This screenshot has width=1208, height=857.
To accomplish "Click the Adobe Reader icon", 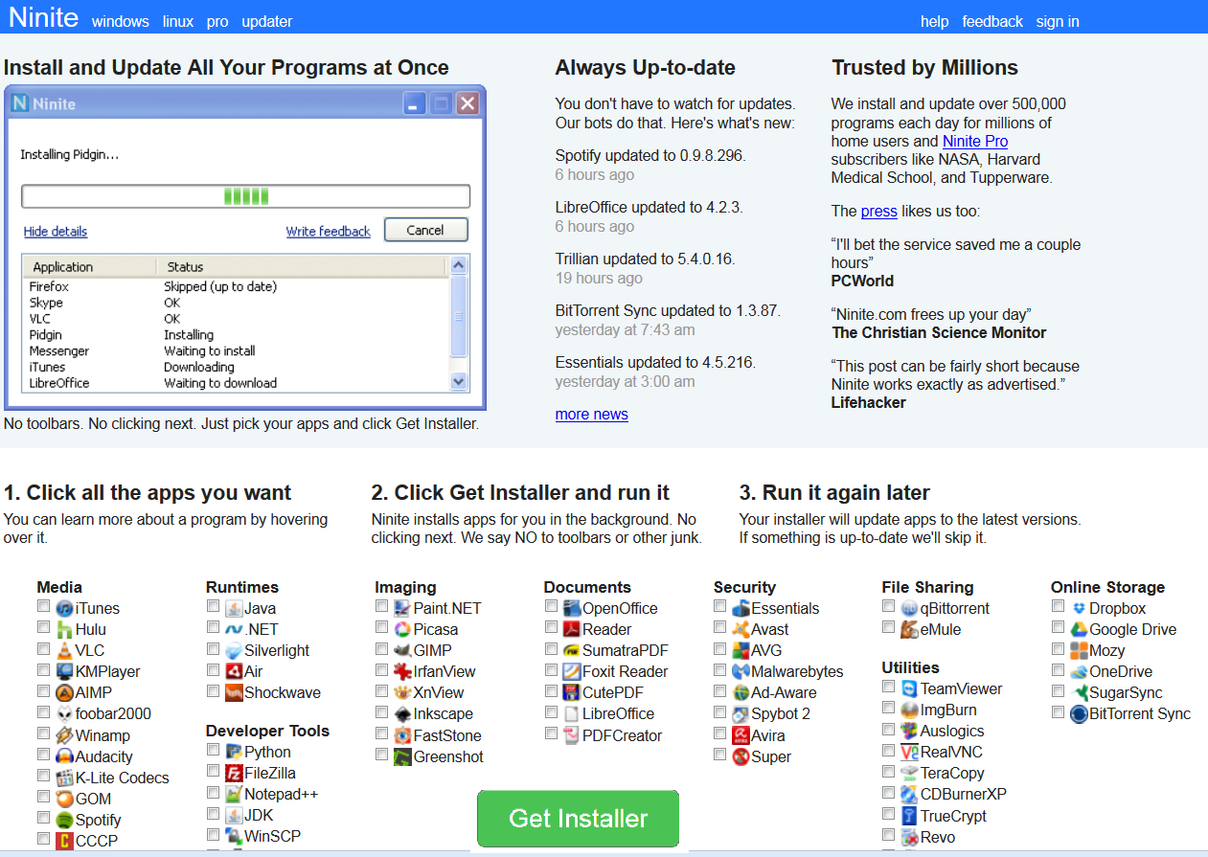I will click(572, 629).
